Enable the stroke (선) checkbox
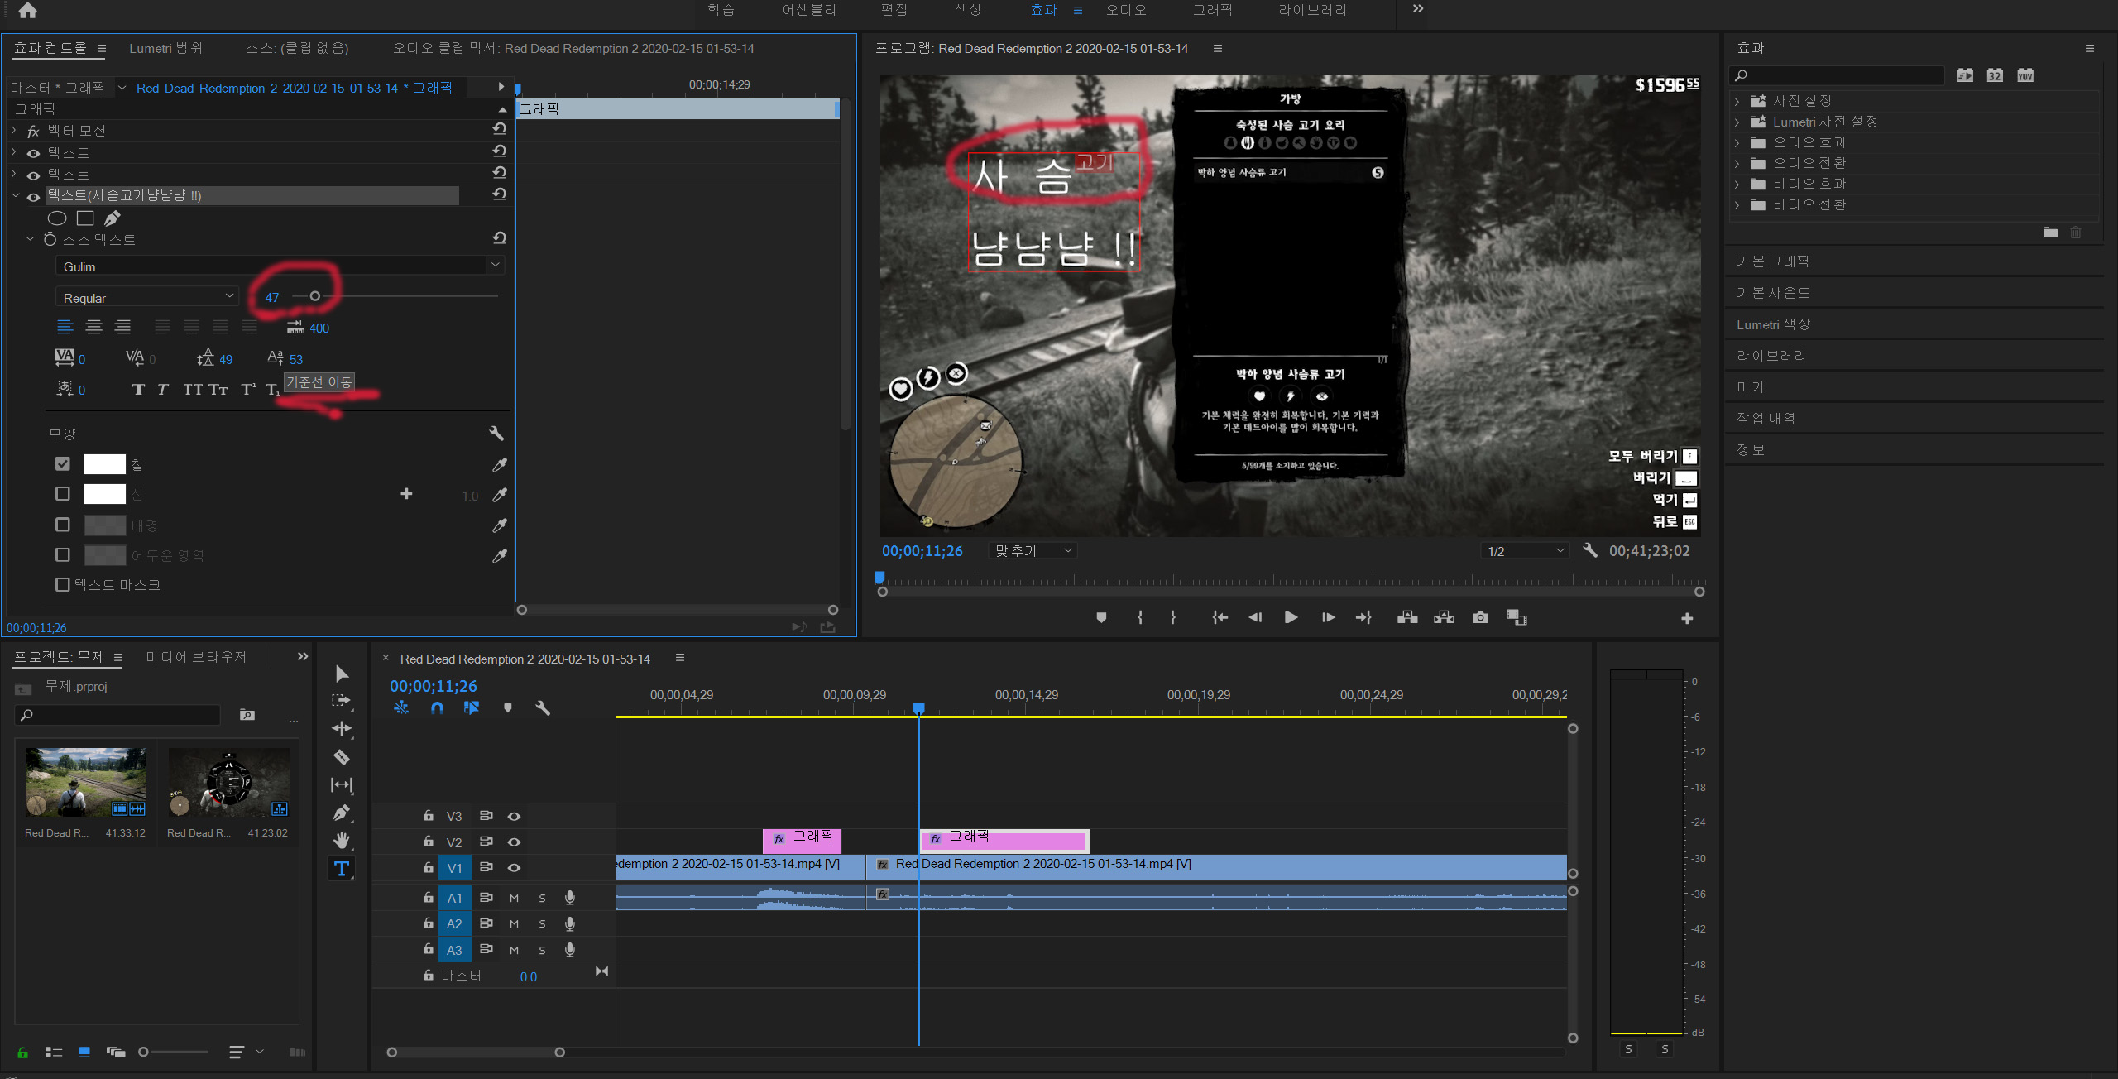Screen dimensions: 2118x1079 [63, 494]
